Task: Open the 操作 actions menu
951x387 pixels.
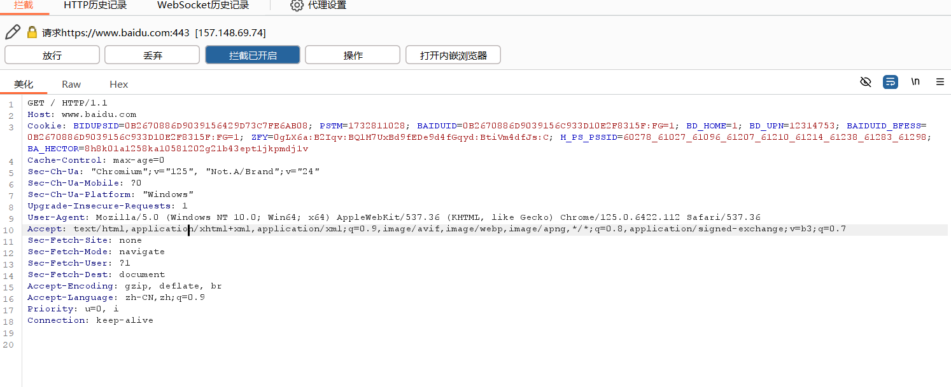Action: 353,55
